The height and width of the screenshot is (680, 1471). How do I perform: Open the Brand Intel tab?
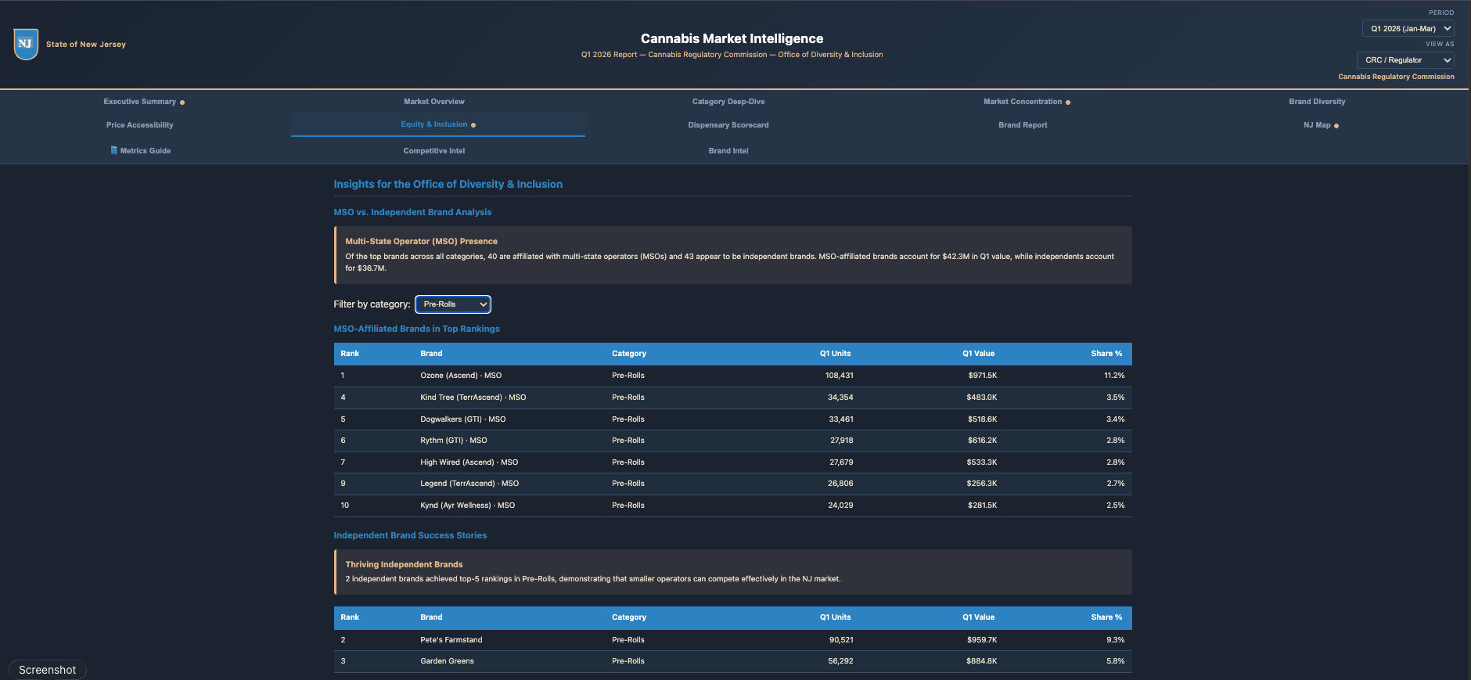click(x=728, y=151)
